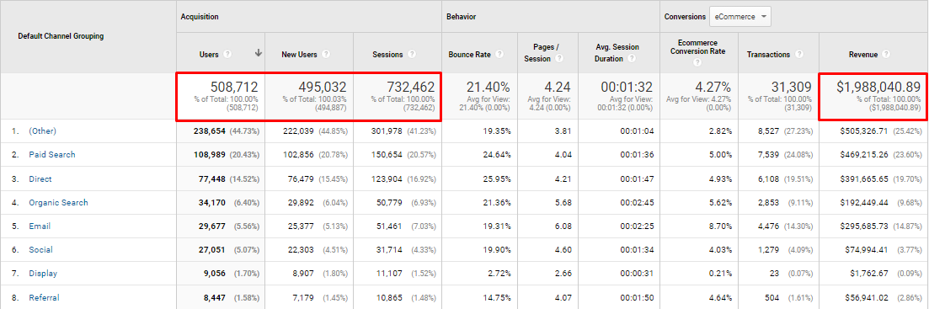Open the Social channel row link
Image resolution: width=929 pixels, height=309 pixels.
41,250
